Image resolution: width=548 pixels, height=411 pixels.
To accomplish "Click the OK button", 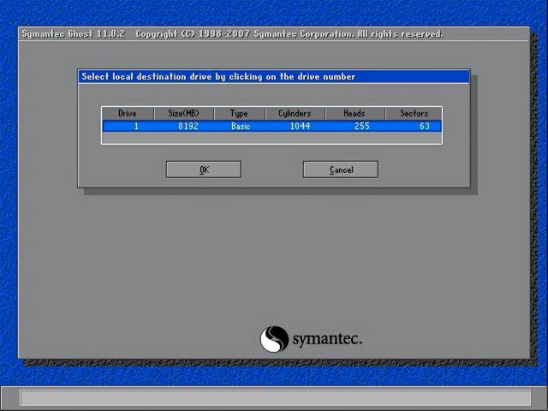I will point(204,170).
